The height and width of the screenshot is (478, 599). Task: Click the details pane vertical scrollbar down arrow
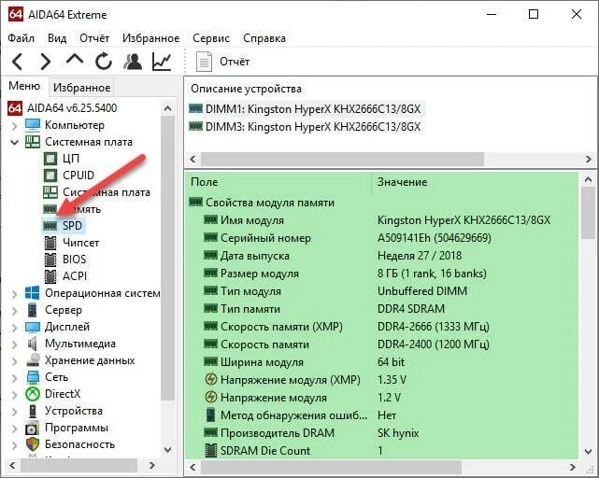click(588, 452)
